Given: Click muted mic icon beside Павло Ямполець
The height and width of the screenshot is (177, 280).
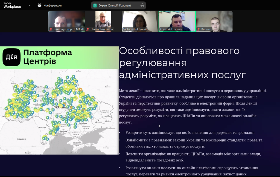Looking at the screenshot, I should 88,29.
